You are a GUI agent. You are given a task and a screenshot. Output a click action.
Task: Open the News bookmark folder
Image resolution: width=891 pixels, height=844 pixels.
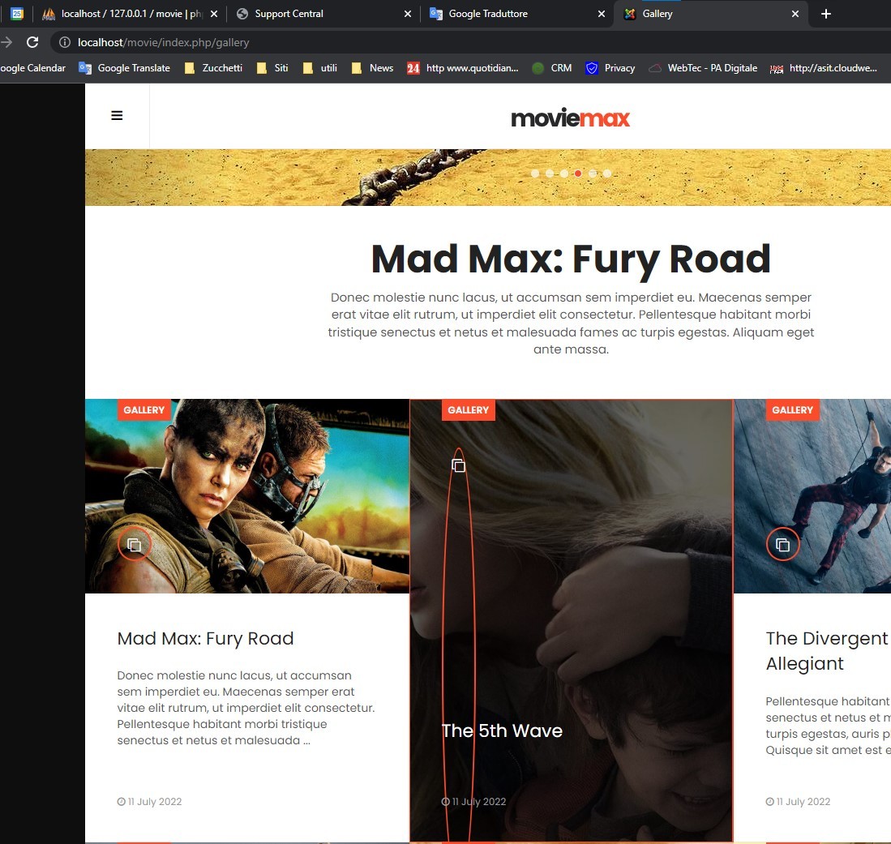[372, 68]
